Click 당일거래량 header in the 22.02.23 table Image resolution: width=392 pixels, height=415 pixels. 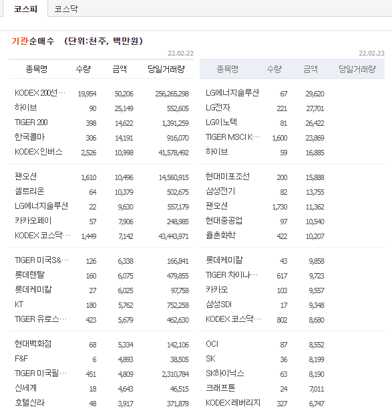coord(357,69)
